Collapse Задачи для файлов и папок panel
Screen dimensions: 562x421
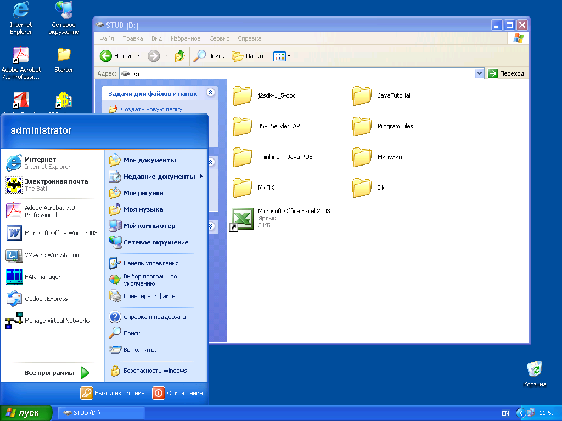point(210,93)
